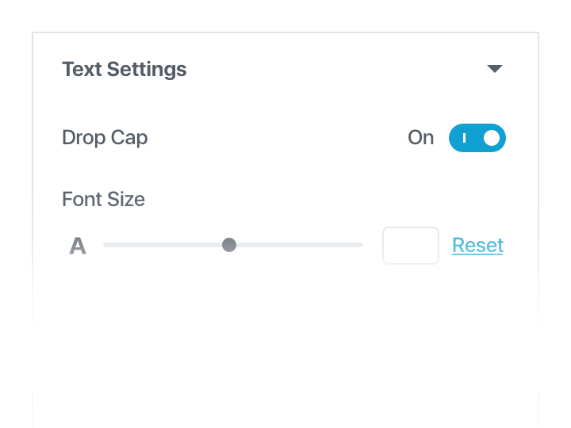This screenshot has height=428, width=571.
Task: Click the Text Settings panel heading
Action: pos(125,69)
